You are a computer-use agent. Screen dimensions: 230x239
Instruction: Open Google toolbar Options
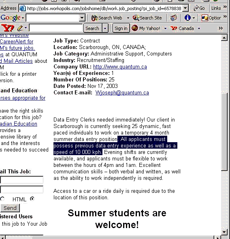pos(211,18)
